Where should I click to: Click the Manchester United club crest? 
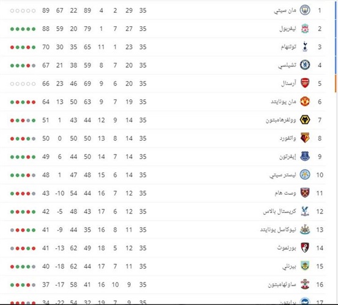point(305,101)
